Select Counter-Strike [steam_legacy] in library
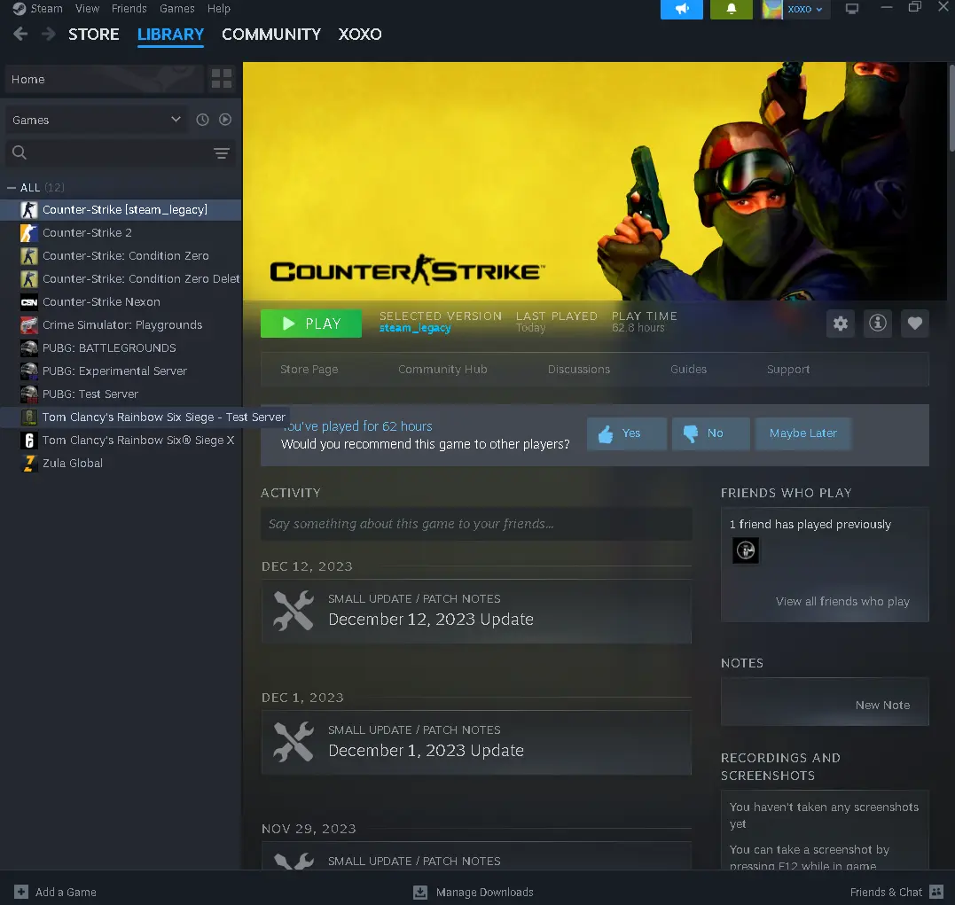This screenshot has width=955, height=905. click(x=121, y=209)
